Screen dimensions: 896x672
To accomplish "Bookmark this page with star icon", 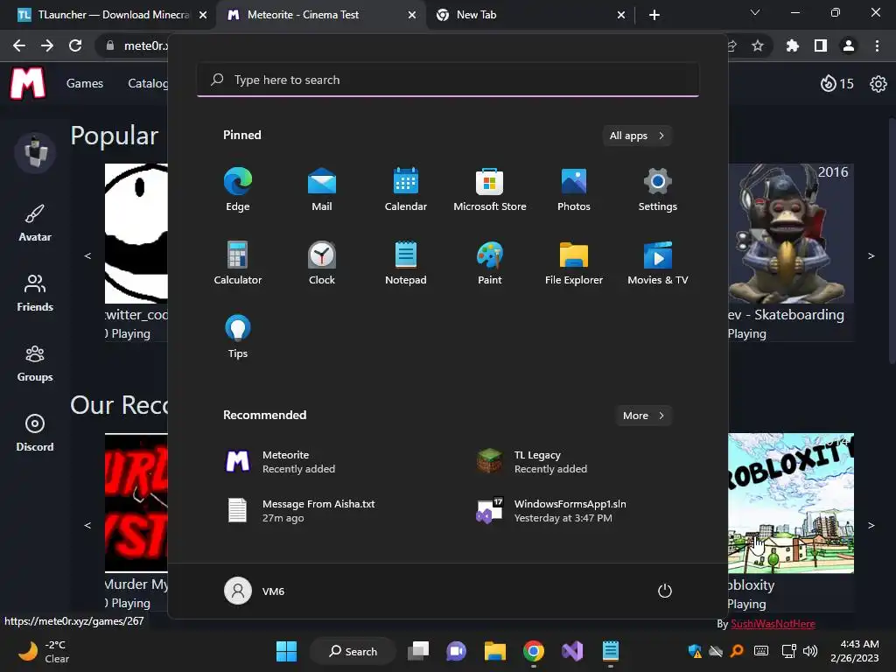I will click(x=758, y=45).
